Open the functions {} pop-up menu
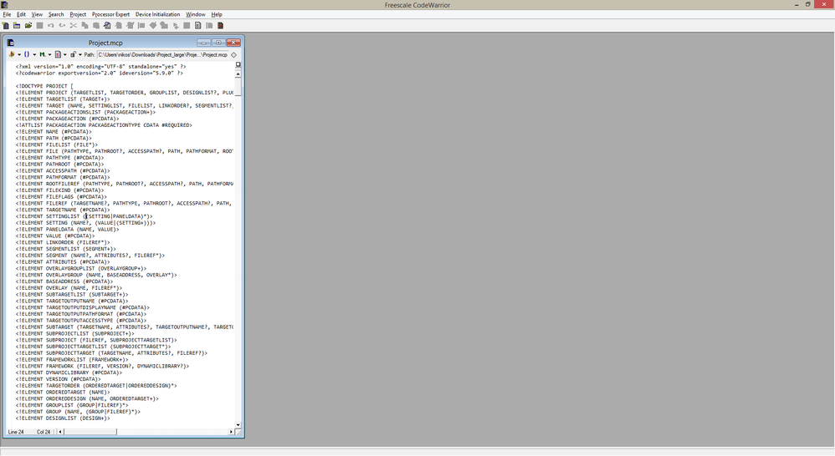 [x=30, y=54]
